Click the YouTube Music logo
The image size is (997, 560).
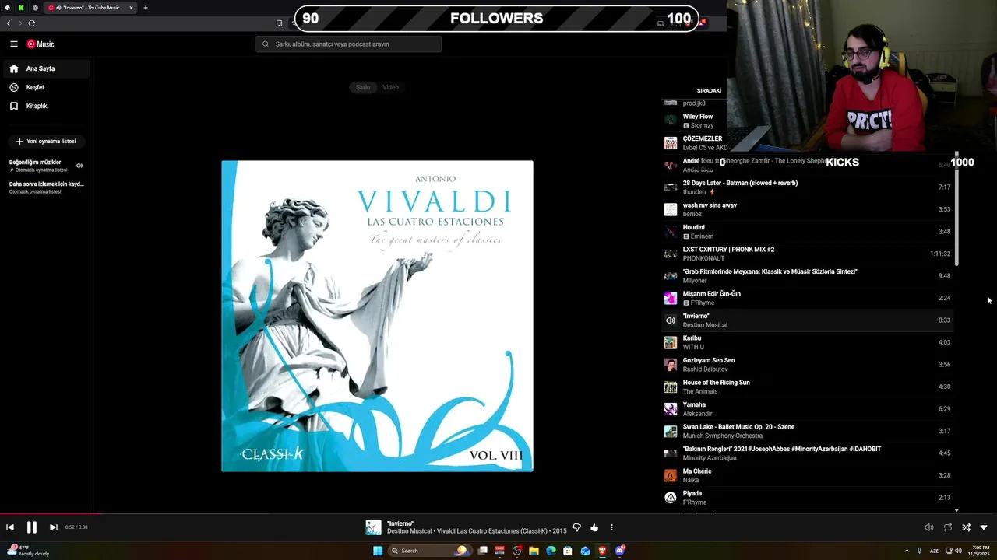[x=41, y=44]
